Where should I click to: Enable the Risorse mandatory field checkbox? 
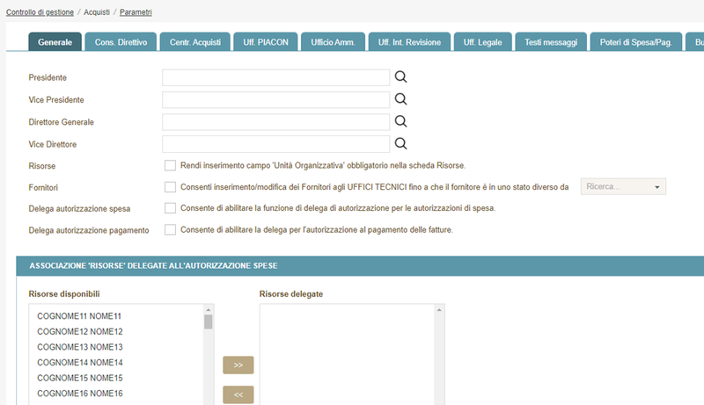pyautogui.click(x=170, y=165)
